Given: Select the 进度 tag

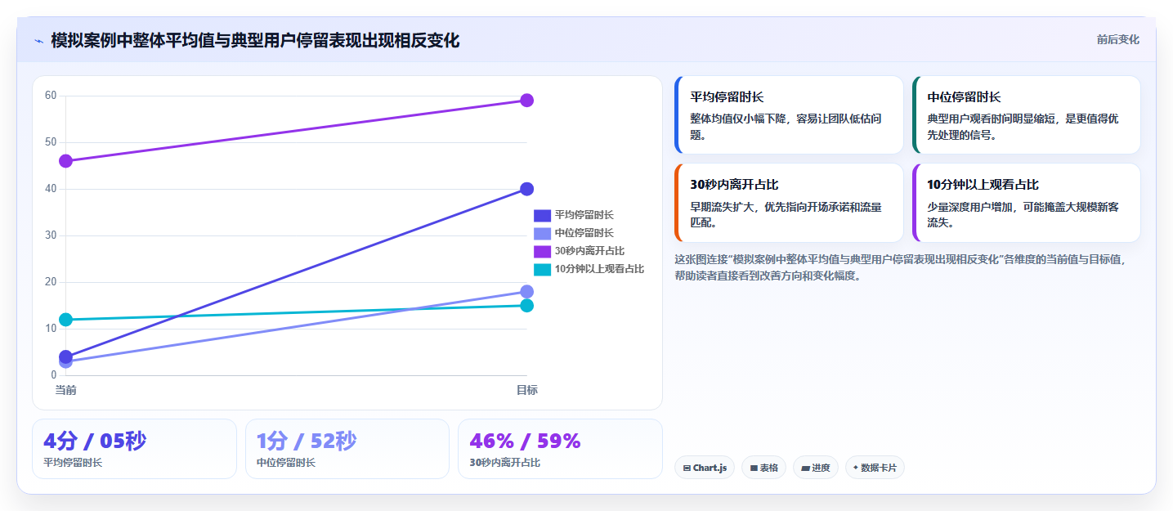Looking at the screenshot, I should pyautogui.click(x=815, y=468).
